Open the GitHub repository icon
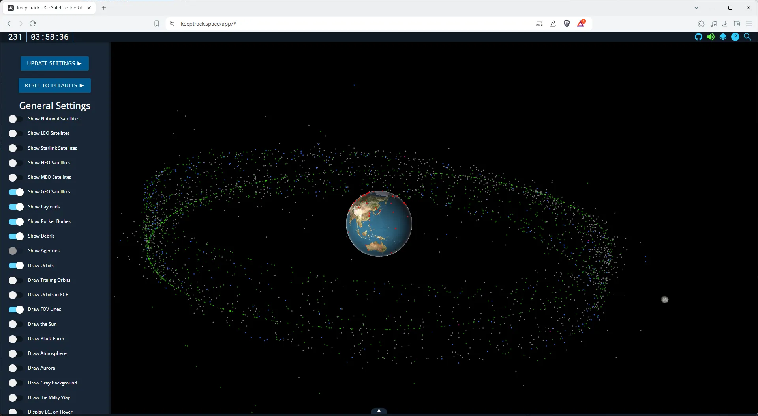Screen dimensions: 758x416 pos(698,37)
